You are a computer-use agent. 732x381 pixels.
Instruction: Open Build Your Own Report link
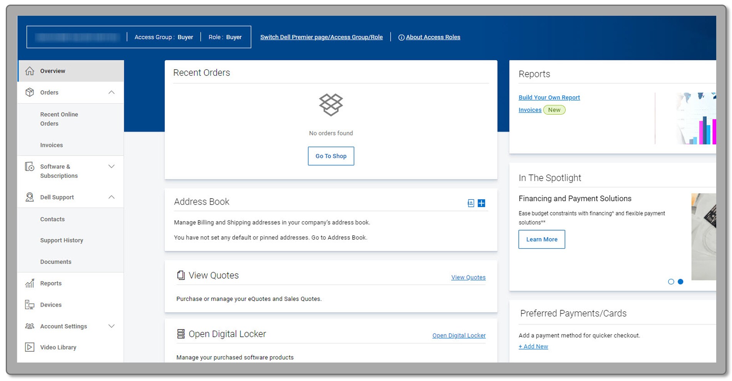[x=549, y=98]
